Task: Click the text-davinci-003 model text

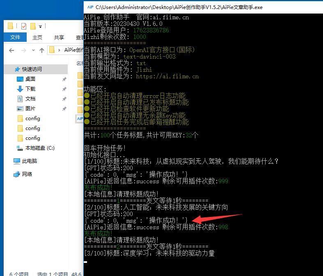Action: 149,57
